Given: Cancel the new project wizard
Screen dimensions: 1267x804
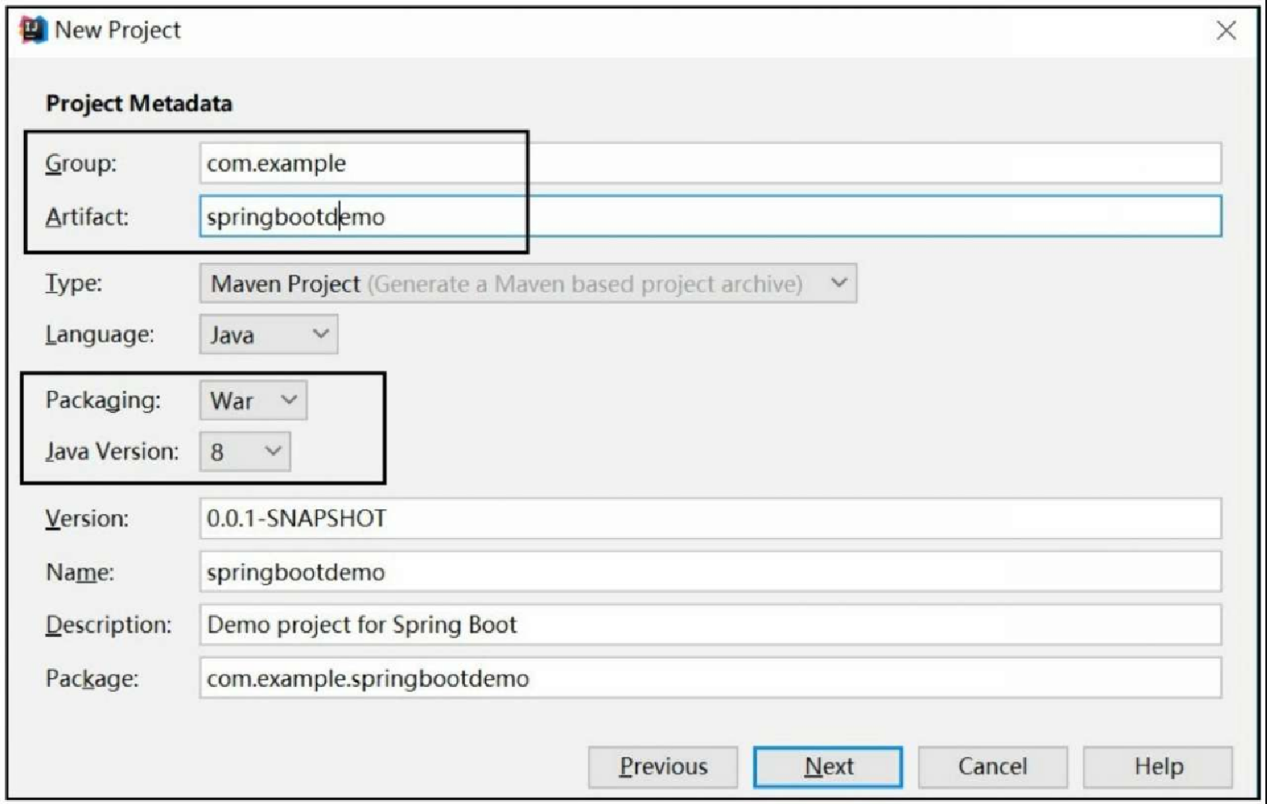Looking at the screenshot, I should point(992,767).
